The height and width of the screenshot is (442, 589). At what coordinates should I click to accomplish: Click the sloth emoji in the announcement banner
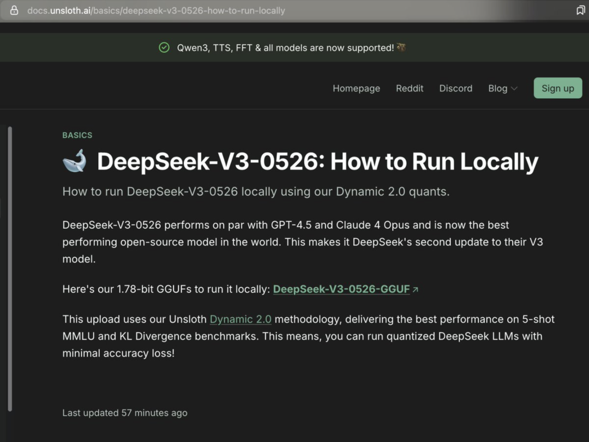[401, 47]
